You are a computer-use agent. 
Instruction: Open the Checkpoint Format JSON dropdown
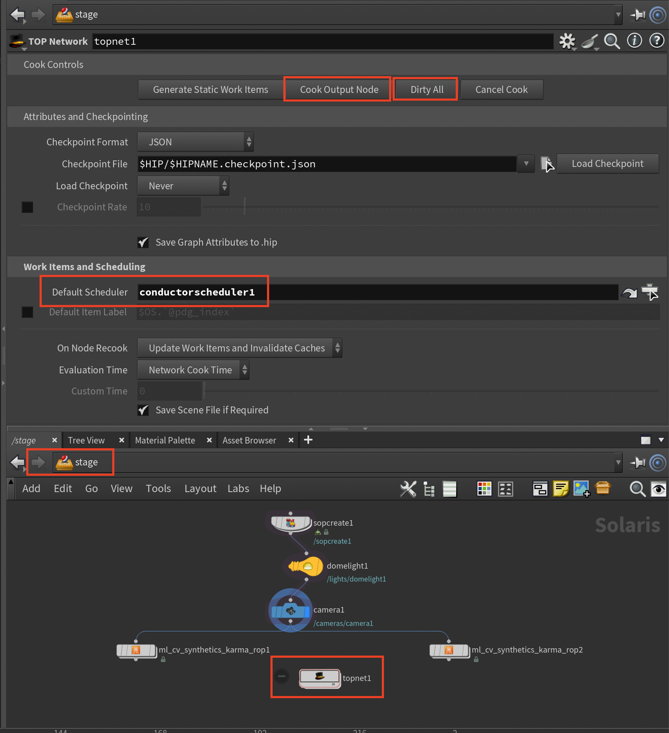tap(195, 142)
